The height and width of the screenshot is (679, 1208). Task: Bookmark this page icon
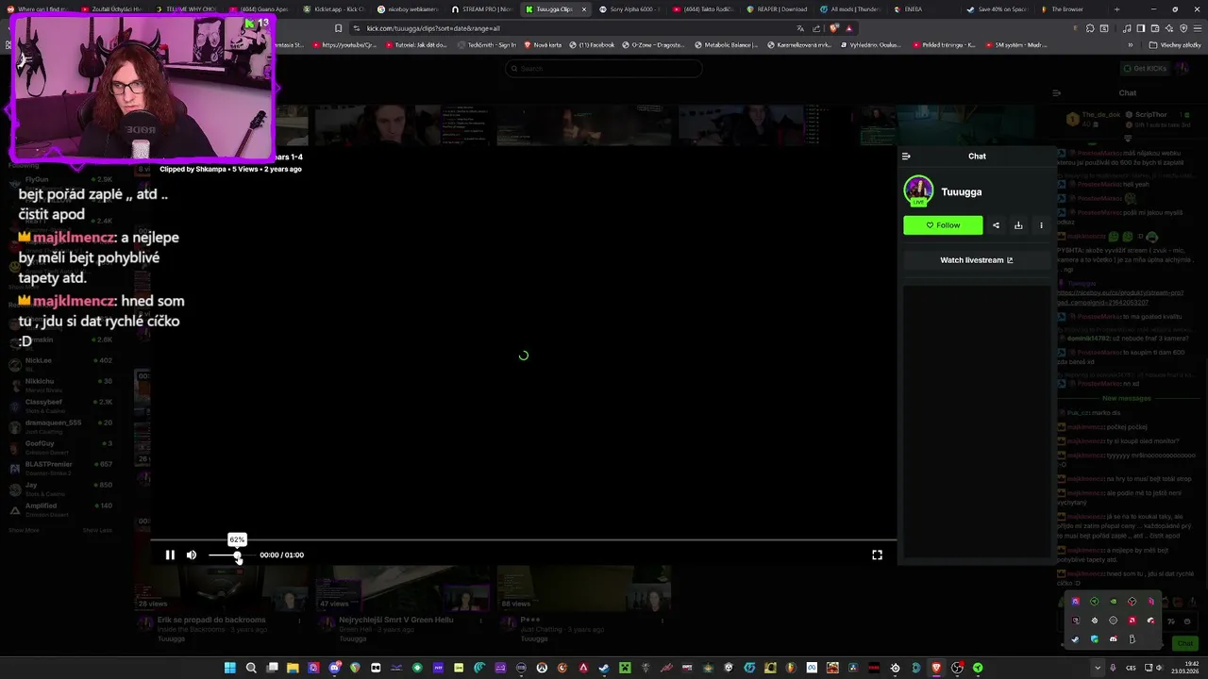pos(339,28)
